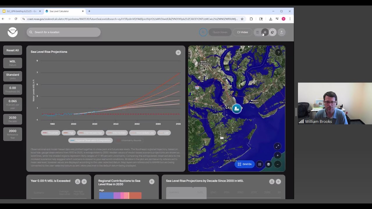Click the share upload icon in header
This screenshot has width=372, height=209.
pyautogui.click(x=281, y=32)
